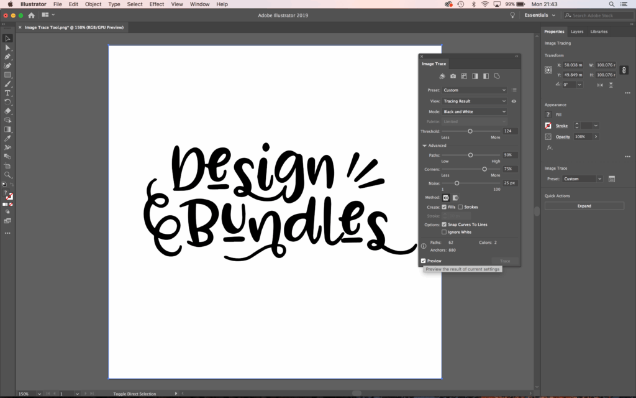Viewport: 636px width, 398px height.
Task: Select the Eraser tool
Action: (7, 111)
